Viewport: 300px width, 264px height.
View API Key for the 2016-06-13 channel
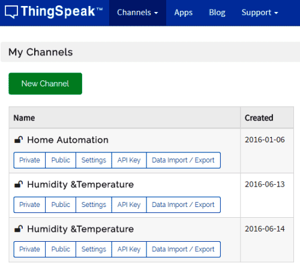click(129, 205)
